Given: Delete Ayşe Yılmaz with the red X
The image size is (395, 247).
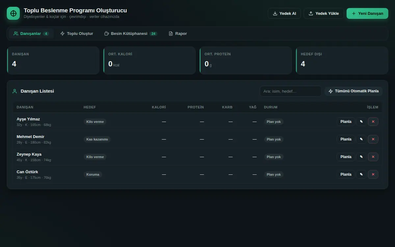Looking at the screenshot, I should [x=373, y=122].
